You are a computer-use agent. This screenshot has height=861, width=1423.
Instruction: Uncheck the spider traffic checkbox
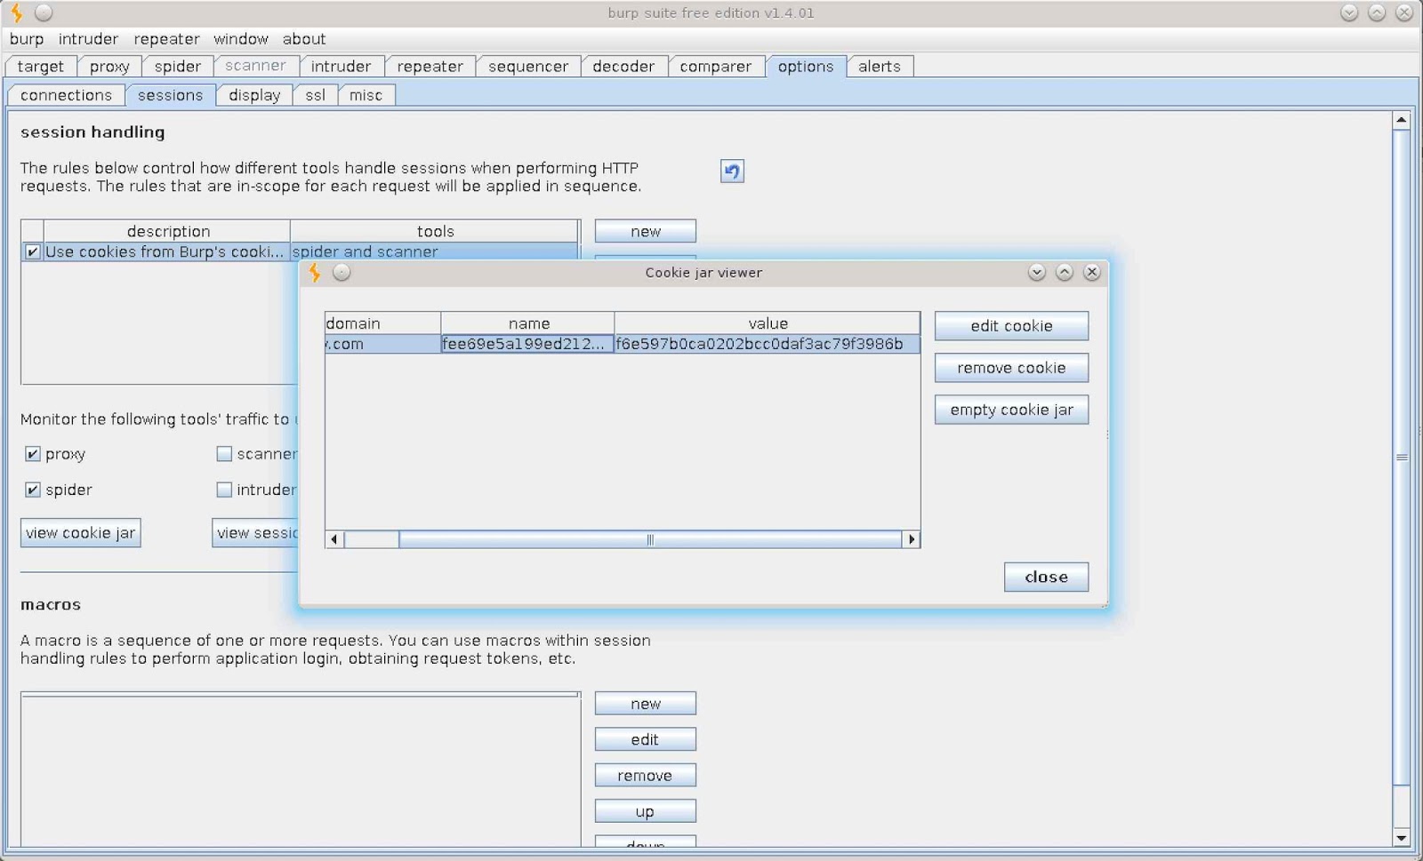[32, 490]
